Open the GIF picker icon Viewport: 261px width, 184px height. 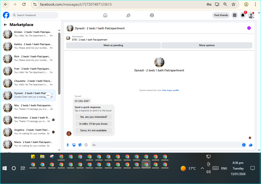pyautogui.click(x=86, y=145)
